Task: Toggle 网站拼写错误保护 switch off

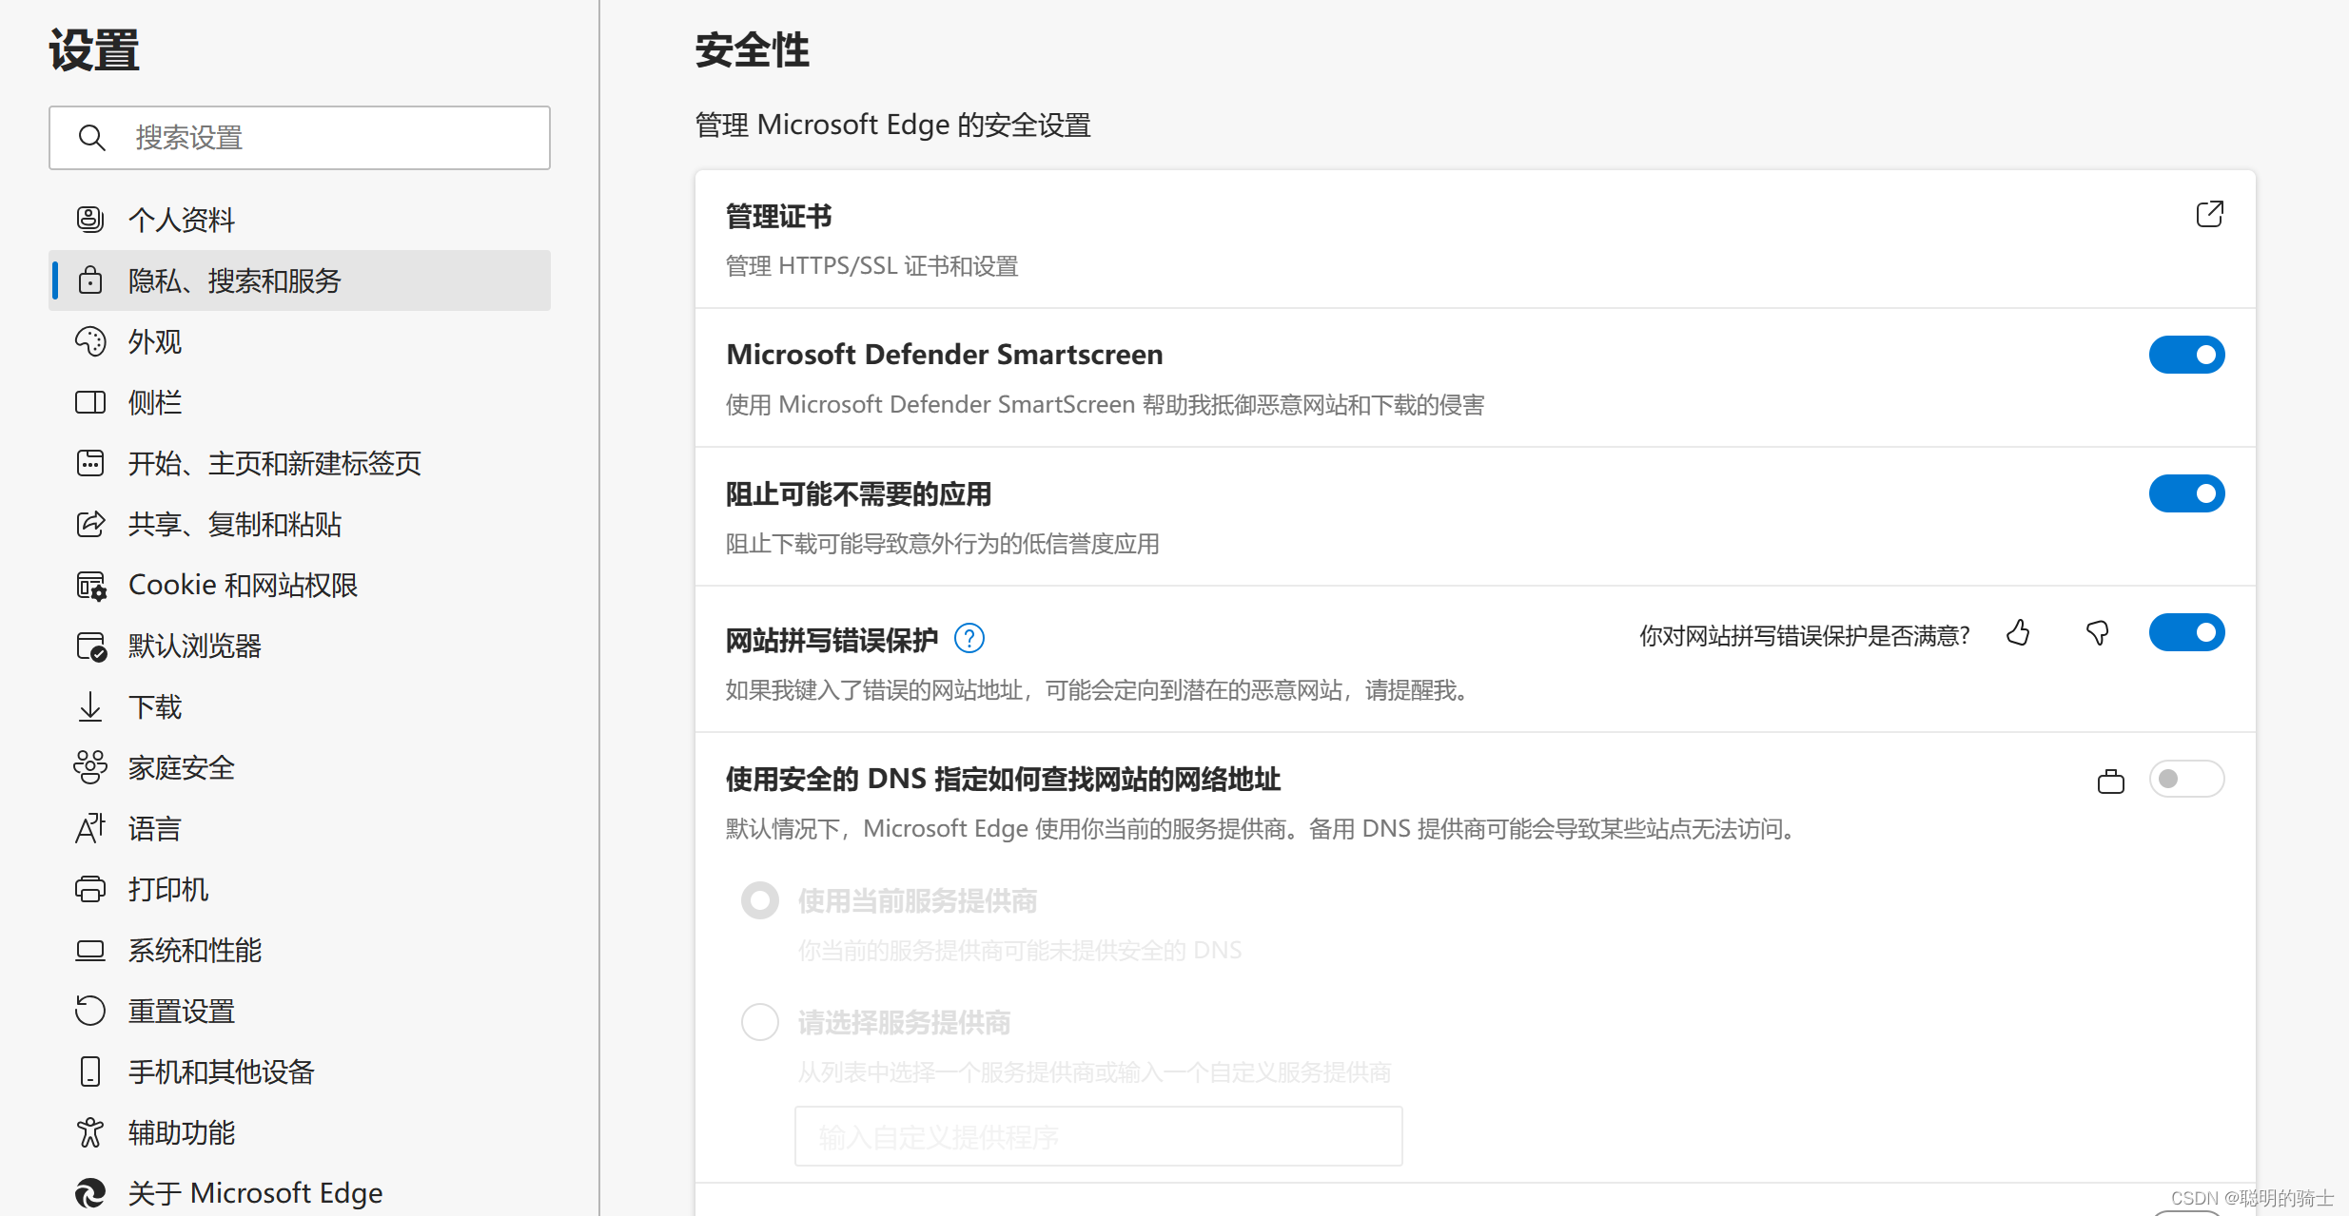Action: 2185,632
